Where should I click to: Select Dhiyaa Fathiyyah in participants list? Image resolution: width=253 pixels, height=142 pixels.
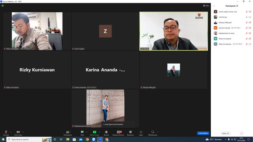[x=232, y=22]
